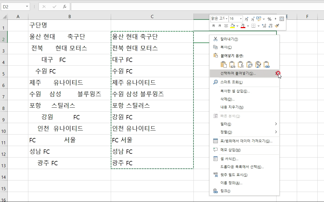Screen dimensions: 324x202
Task: Open the Name Box dropdown arrow
Action: coord(27,7)
